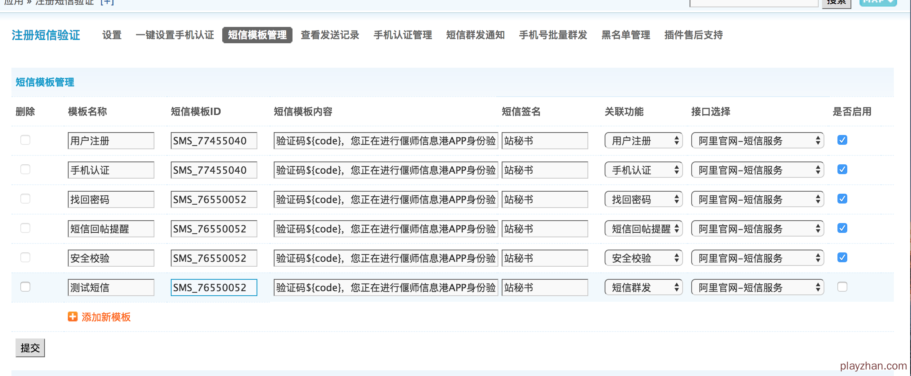
Task: Click the orange plus icon to add template
Action: (x=73, y=316)
